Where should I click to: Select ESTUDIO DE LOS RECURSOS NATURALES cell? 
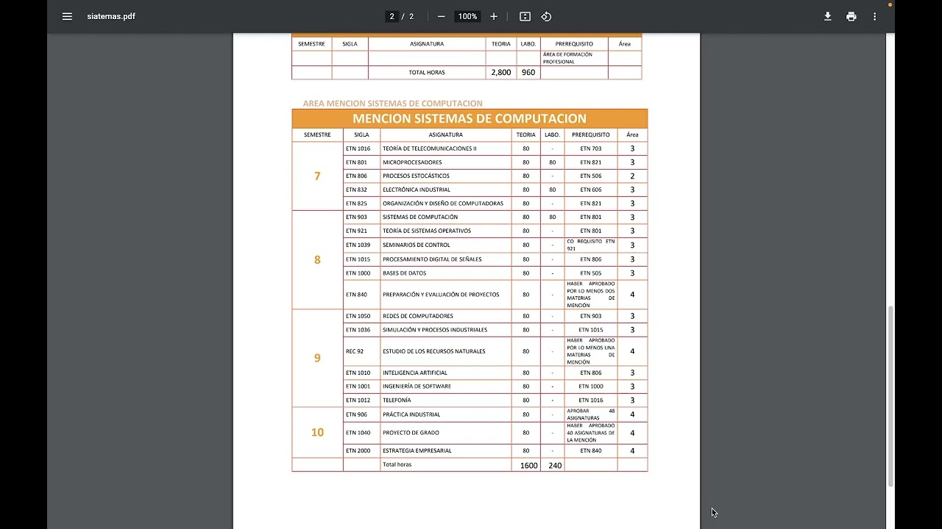click(445, 351)
